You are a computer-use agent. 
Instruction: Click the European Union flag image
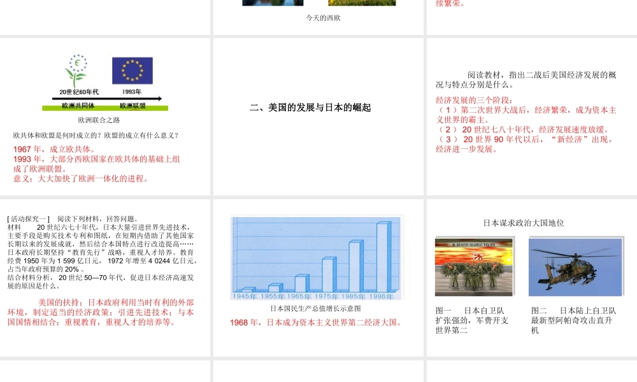(x=132, y=71)
